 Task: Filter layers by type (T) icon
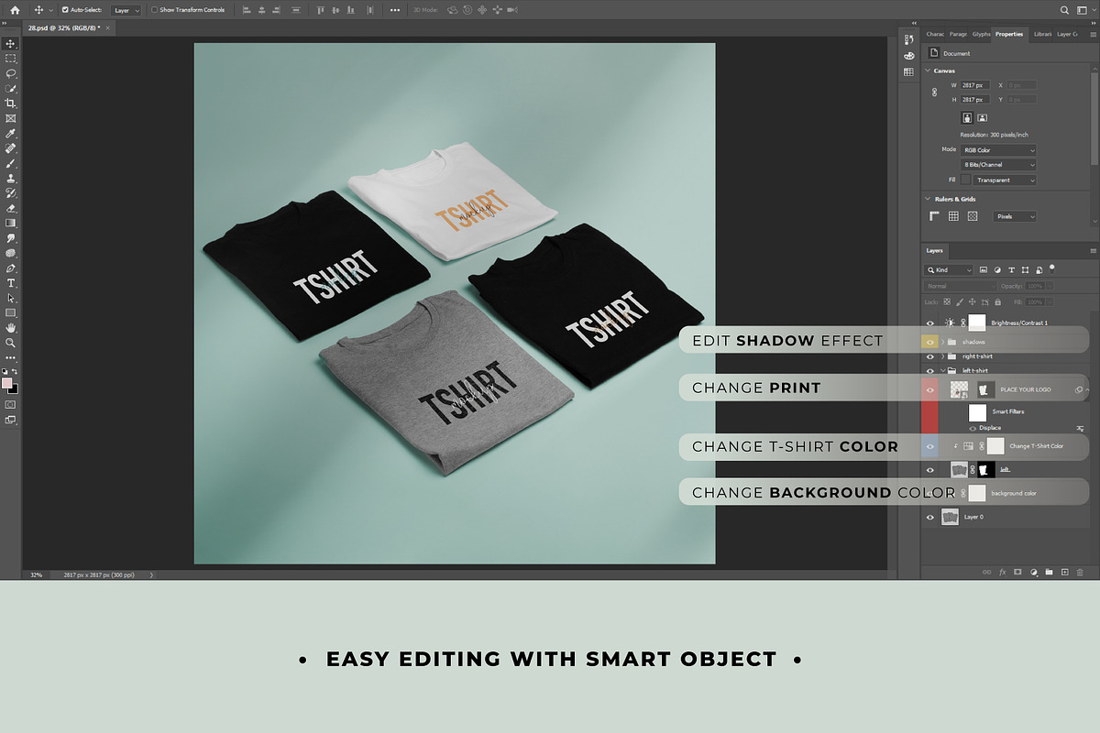pyautogui.click(x=1011, y=270)
